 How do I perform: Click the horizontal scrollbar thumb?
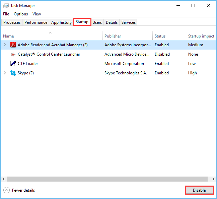[107, 179]
